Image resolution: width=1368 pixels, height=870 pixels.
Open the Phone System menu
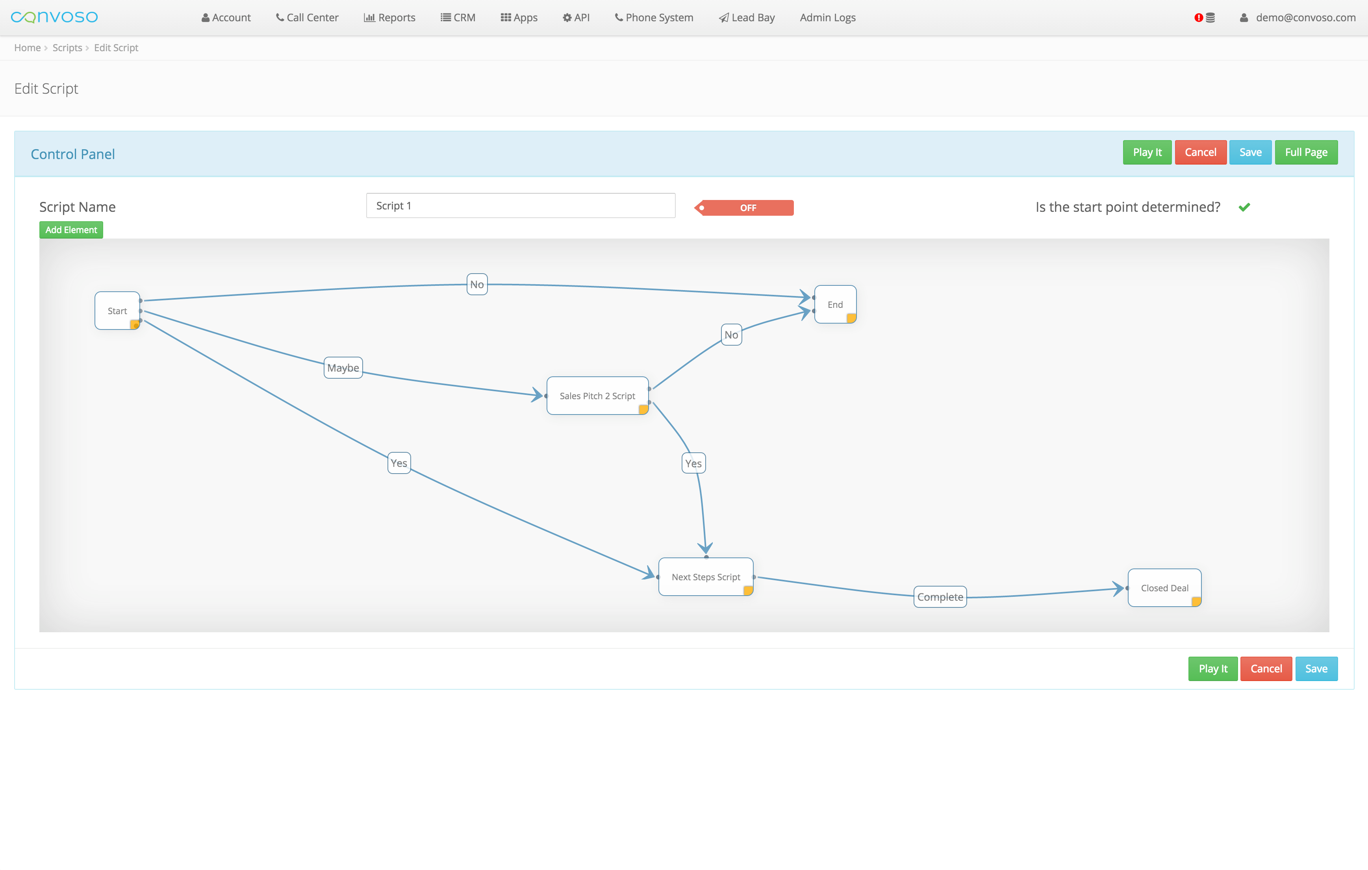[x=654, y=18]
